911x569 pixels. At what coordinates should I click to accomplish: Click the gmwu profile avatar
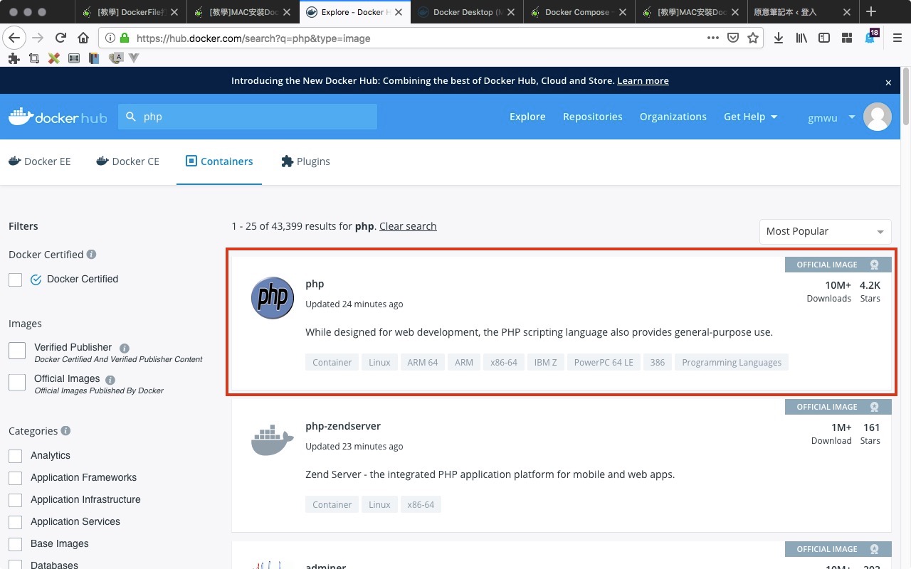[877, 117]
